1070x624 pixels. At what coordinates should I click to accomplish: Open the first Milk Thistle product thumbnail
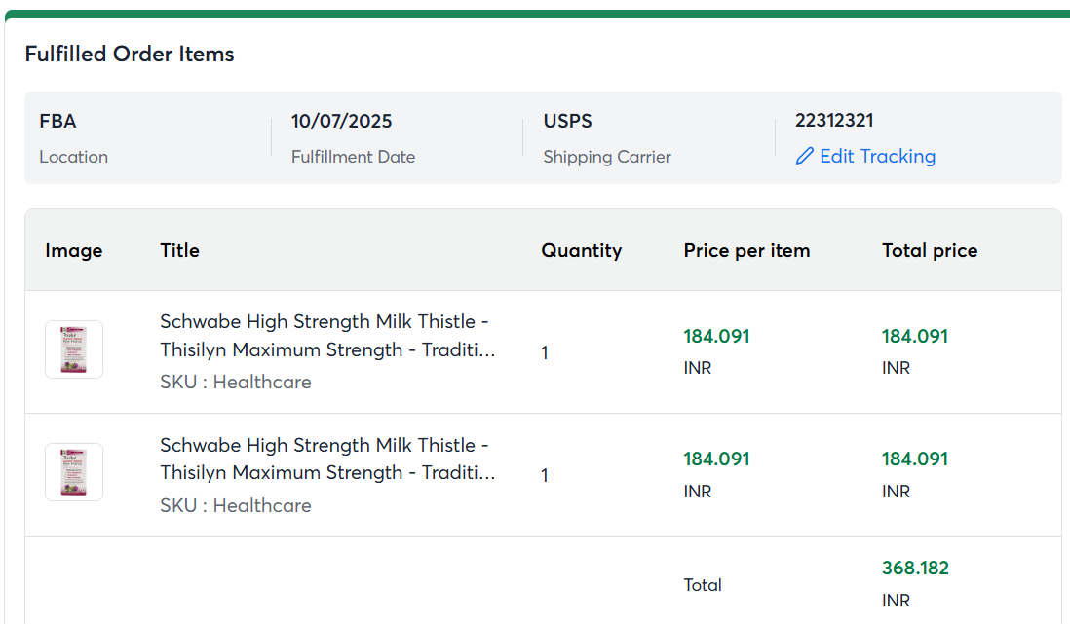tap(74, 349)
